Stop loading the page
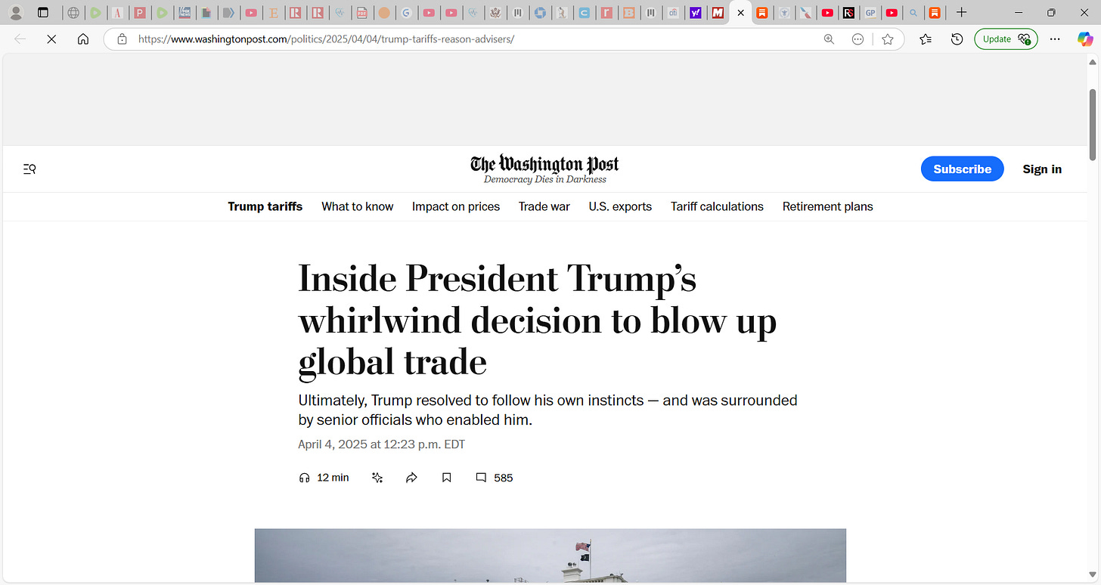This screenshot has height=585, width=1101. point(51,39)
